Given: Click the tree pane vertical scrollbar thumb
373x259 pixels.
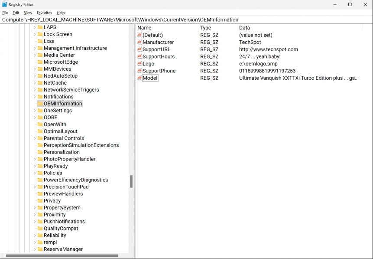Looking at the screenshot, I should [131, 182].
